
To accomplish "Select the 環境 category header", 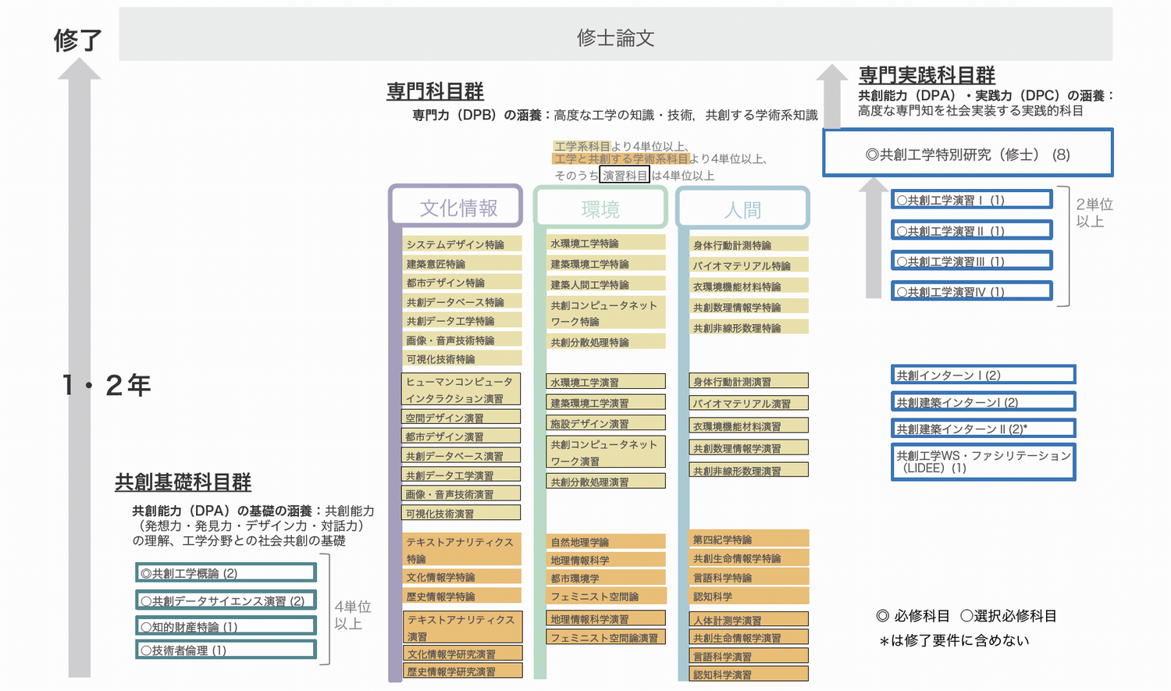I will (x=600, y=209).
